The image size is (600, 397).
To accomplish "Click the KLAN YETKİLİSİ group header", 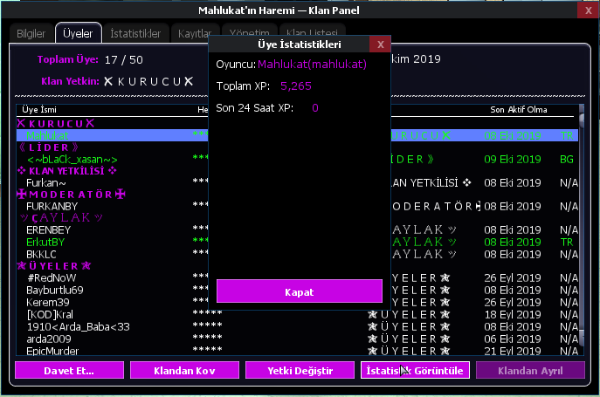I will [x=67, y=171].
